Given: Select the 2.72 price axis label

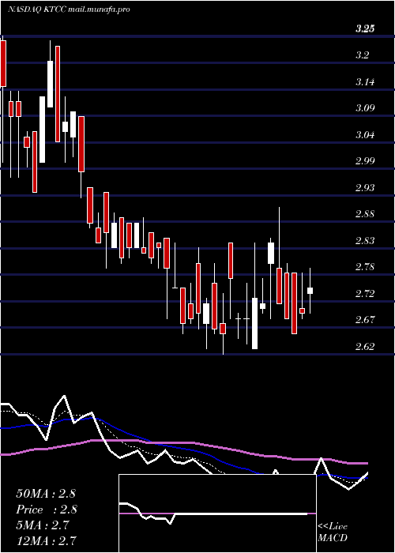Looking at the screenshot, I should (x=365, y=293).
